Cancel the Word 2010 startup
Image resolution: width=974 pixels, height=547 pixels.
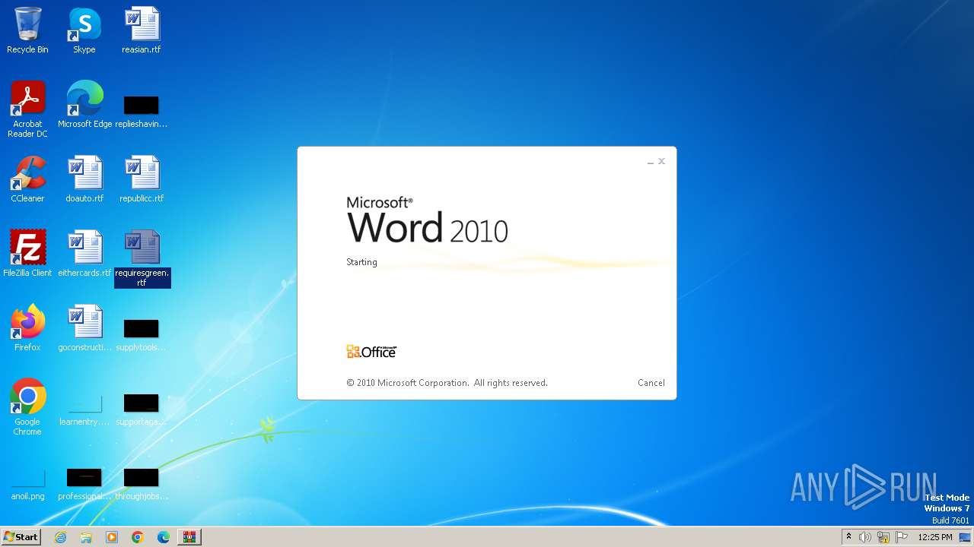[651, 383]
